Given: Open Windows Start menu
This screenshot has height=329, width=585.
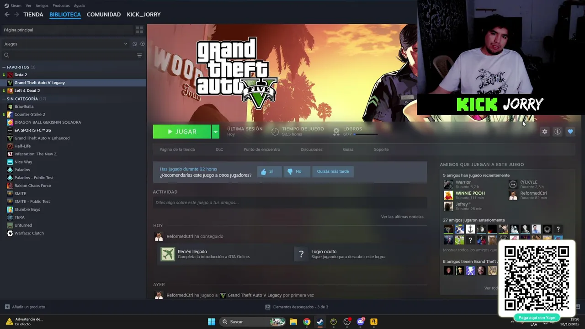Looking at the screenshot, I should [x=212, y=322].
